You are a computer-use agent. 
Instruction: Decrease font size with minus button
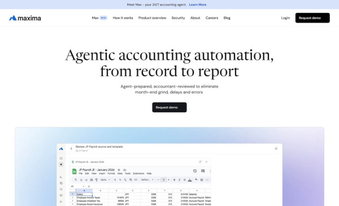click(x=158, y=179)
